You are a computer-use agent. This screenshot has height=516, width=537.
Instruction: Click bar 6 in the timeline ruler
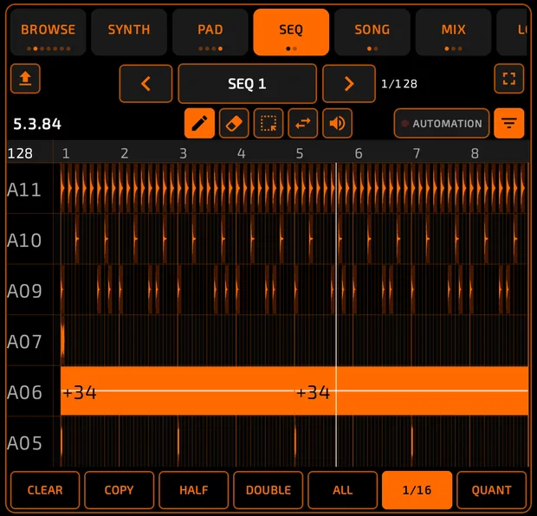(359, 153)
